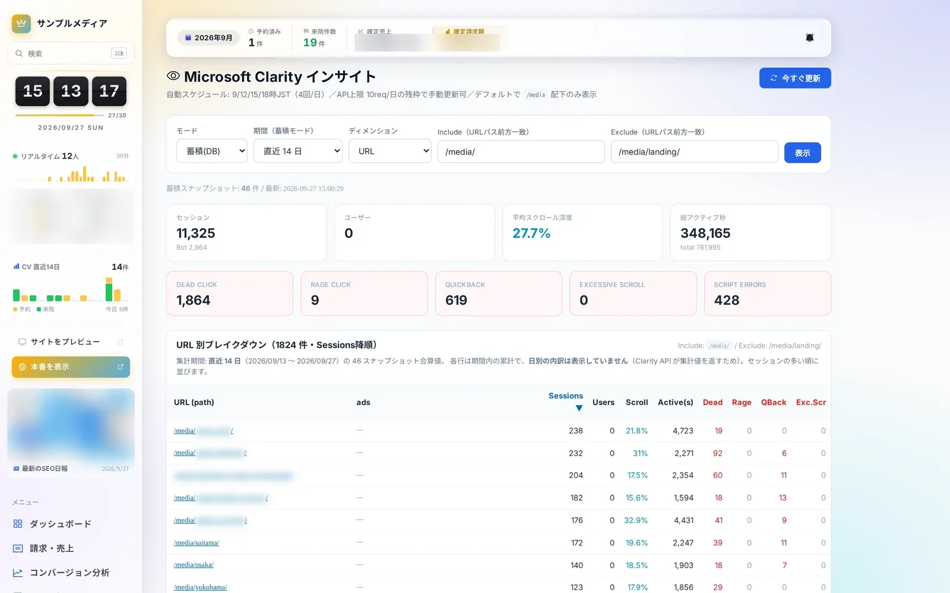
Task: Click the セッション 11,325 card
Action: 246,232
